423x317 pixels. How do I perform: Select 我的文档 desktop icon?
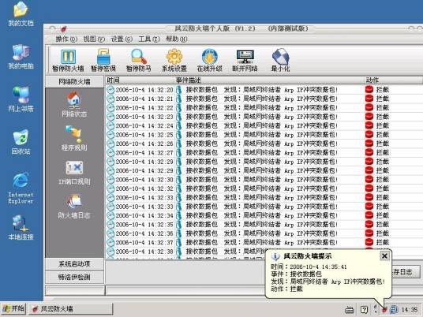[21, 14]
